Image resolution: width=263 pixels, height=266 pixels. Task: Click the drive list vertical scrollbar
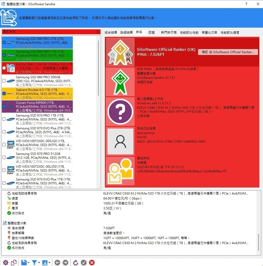pyautogui.click(x=98, y=68)
